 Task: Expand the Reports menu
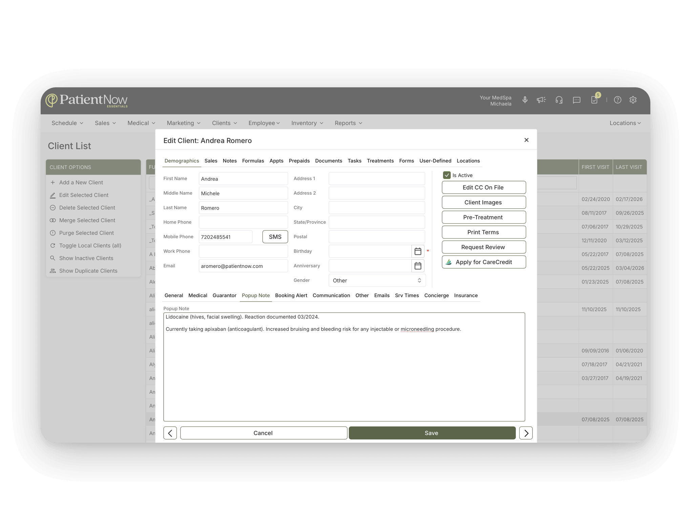pyautogui.click(x=349, y=123)
